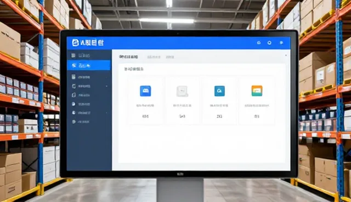Click the last flag-shaped icon in the header
Viewport: 351px width, 202px height.
pyautogui.click(x=281, y=43)
